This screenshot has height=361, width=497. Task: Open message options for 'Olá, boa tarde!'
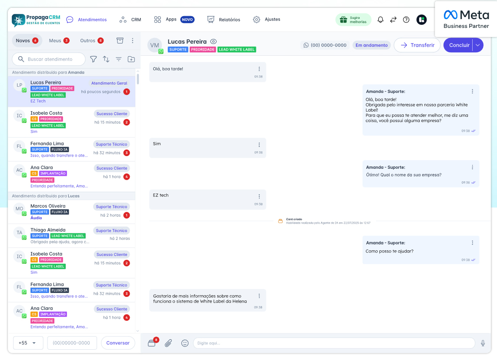259,69
